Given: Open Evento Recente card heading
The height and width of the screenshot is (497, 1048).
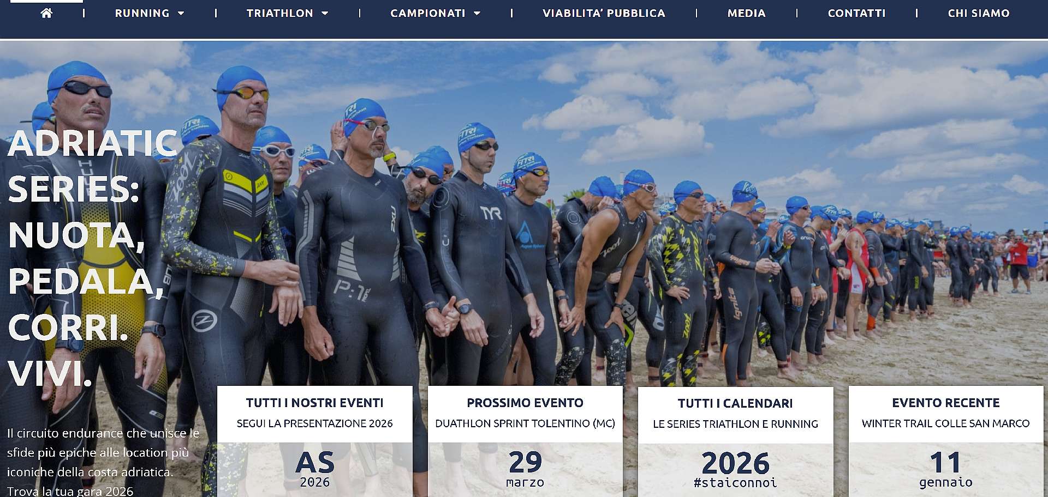Looking at the screenshot, I should click(x=946, y=403).
